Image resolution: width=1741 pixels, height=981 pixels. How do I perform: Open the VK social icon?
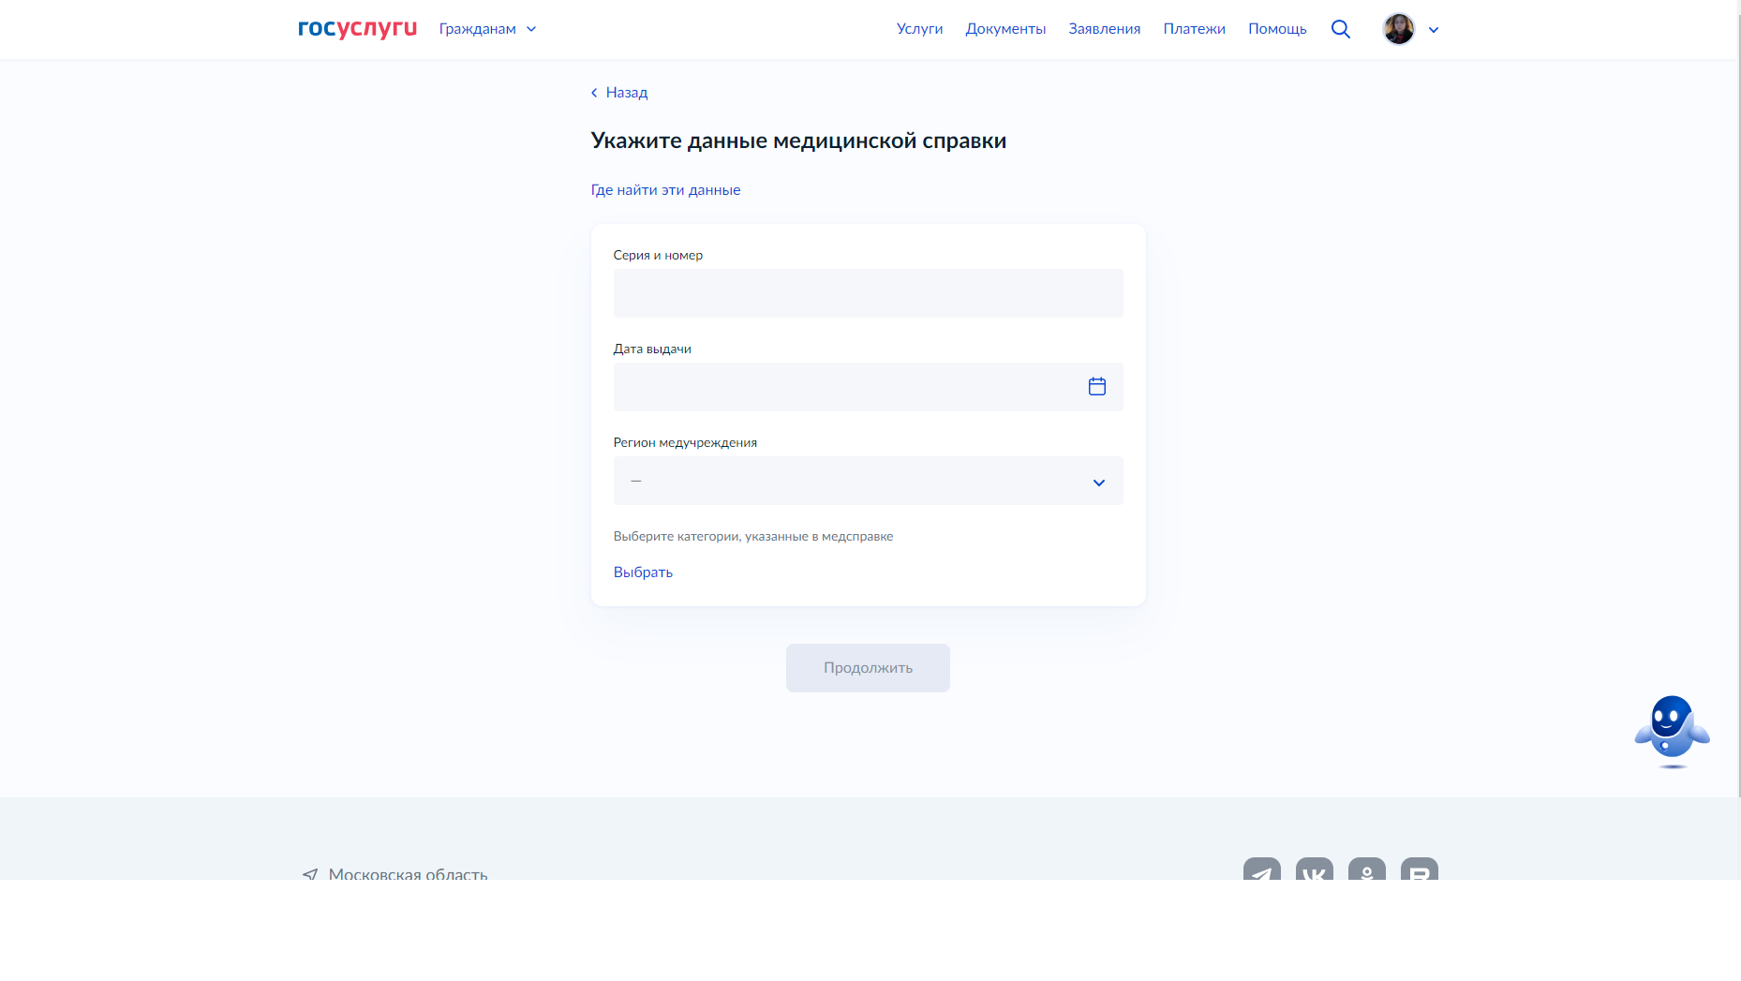tap(1314, 871)
